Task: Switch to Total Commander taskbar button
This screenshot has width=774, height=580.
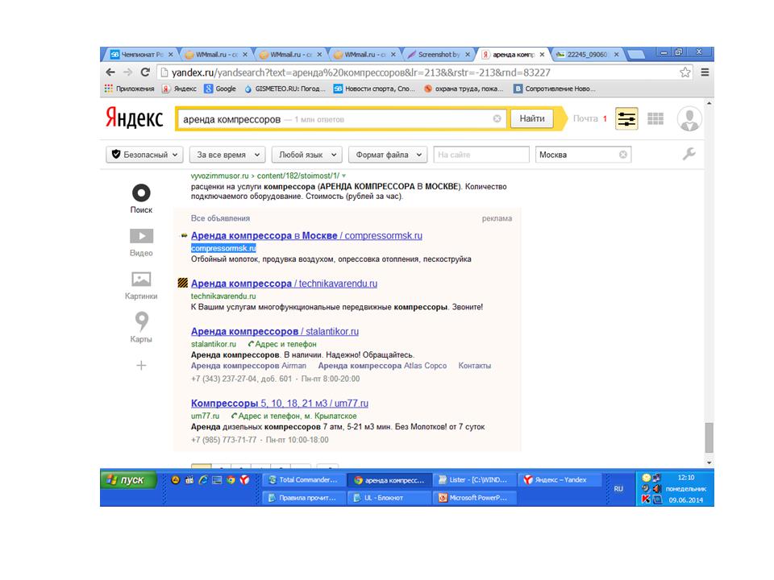Action: pos(304,480)
